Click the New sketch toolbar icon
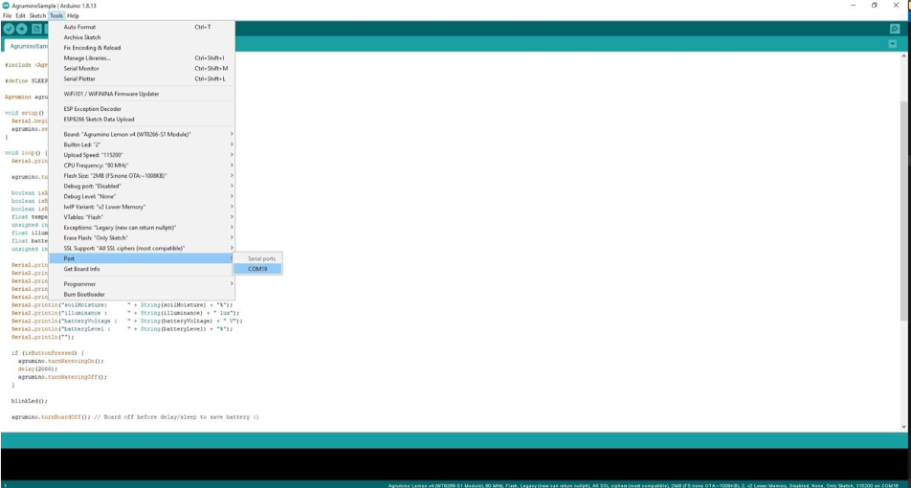This screenshot has height=488, width=911. (x=36, y=29)
